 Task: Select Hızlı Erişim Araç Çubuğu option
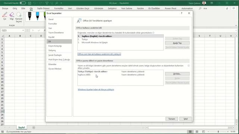(x=59, y=60)
